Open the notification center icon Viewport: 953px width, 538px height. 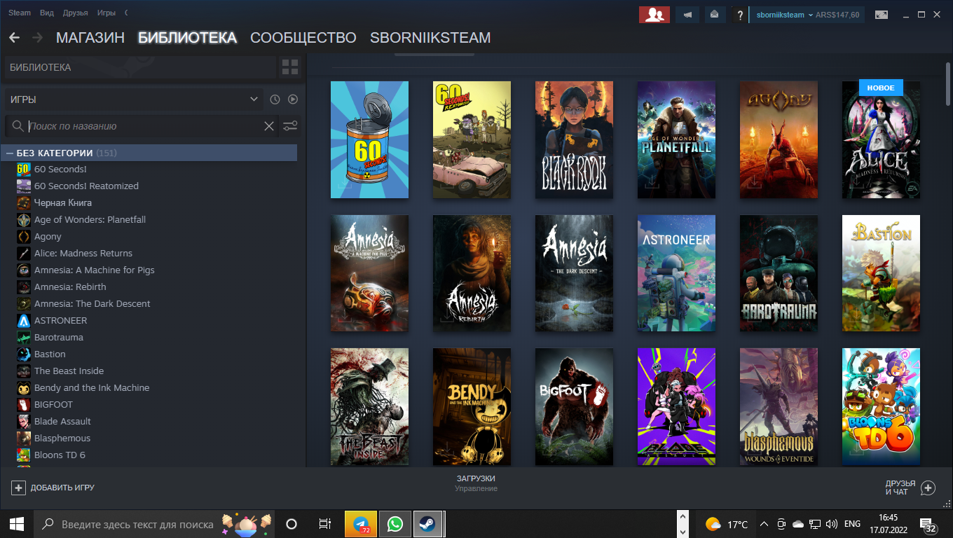928,525
